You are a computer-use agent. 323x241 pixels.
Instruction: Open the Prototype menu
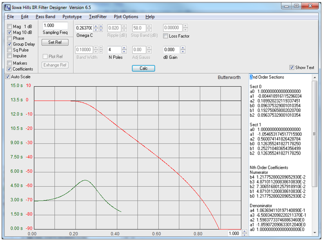[x=72, y=17]
